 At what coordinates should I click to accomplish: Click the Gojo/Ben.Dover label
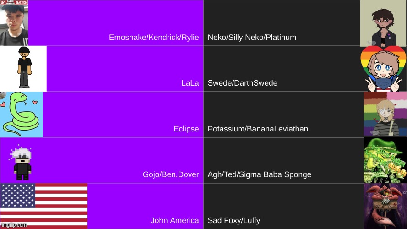point(171,174)
